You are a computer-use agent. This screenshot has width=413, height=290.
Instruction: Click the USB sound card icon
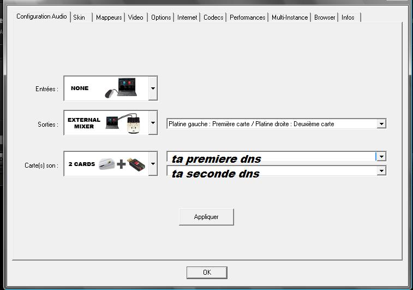click(x=137, y=164)
